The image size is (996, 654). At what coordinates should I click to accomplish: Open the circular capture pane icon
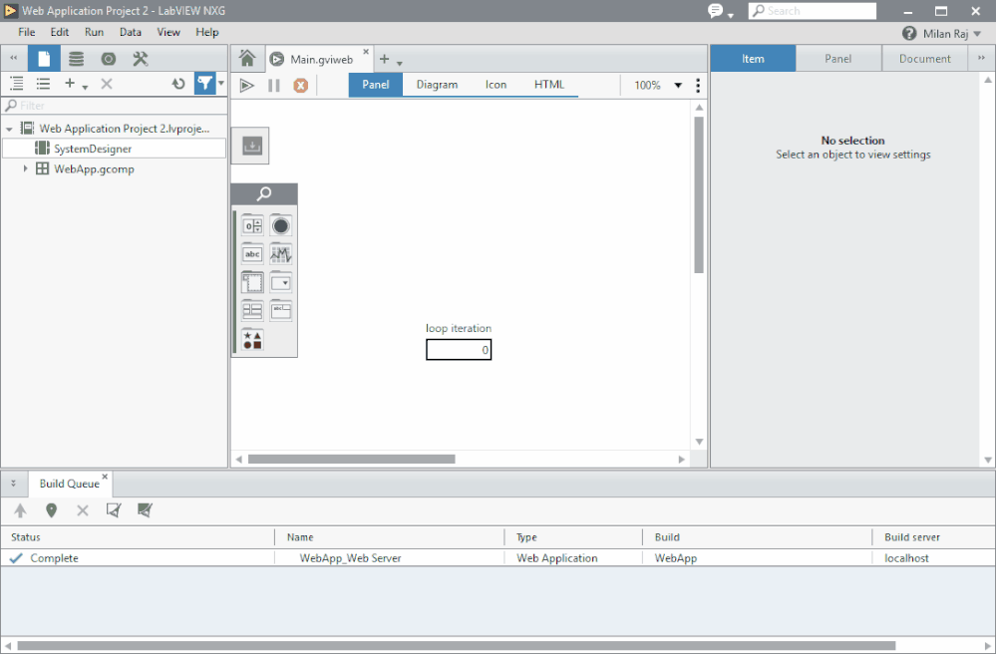(109, 59)
